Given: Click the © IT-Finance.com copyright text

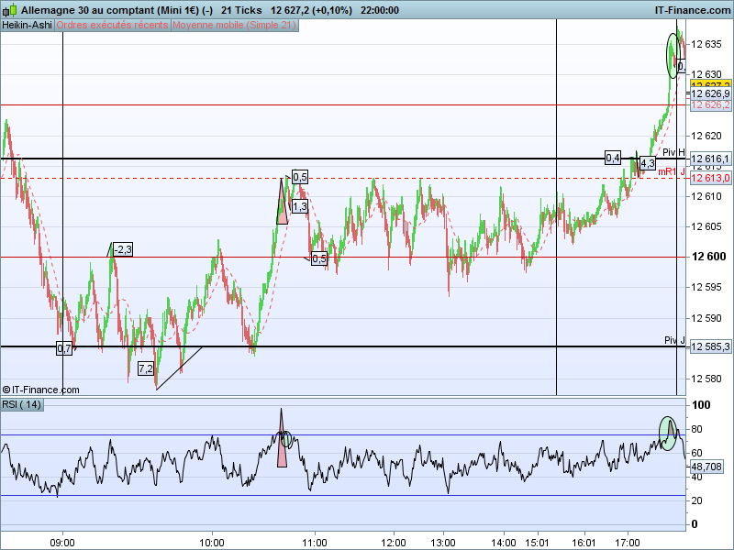Looking at the screenshot, I should pos(40,390).
